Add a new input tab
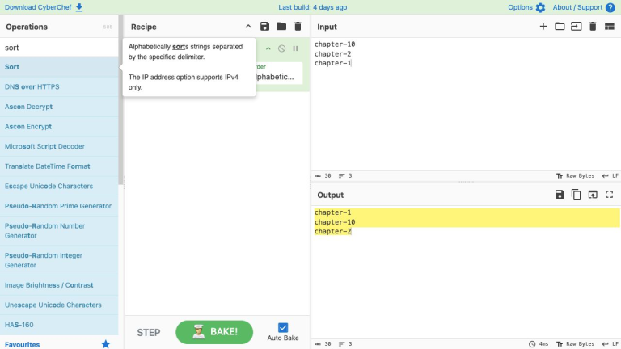This screenshot has height=349, width=621. (x=543, y=27)
